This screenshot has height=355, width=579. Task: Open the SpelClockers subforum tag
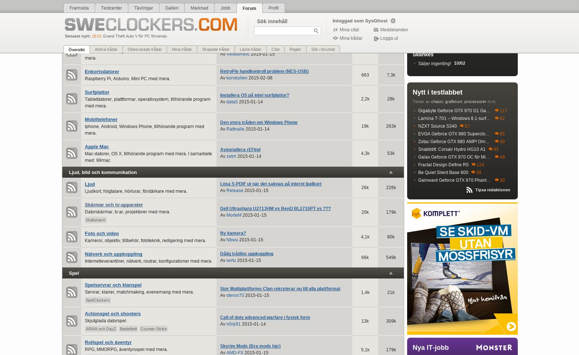coord(98,300)
